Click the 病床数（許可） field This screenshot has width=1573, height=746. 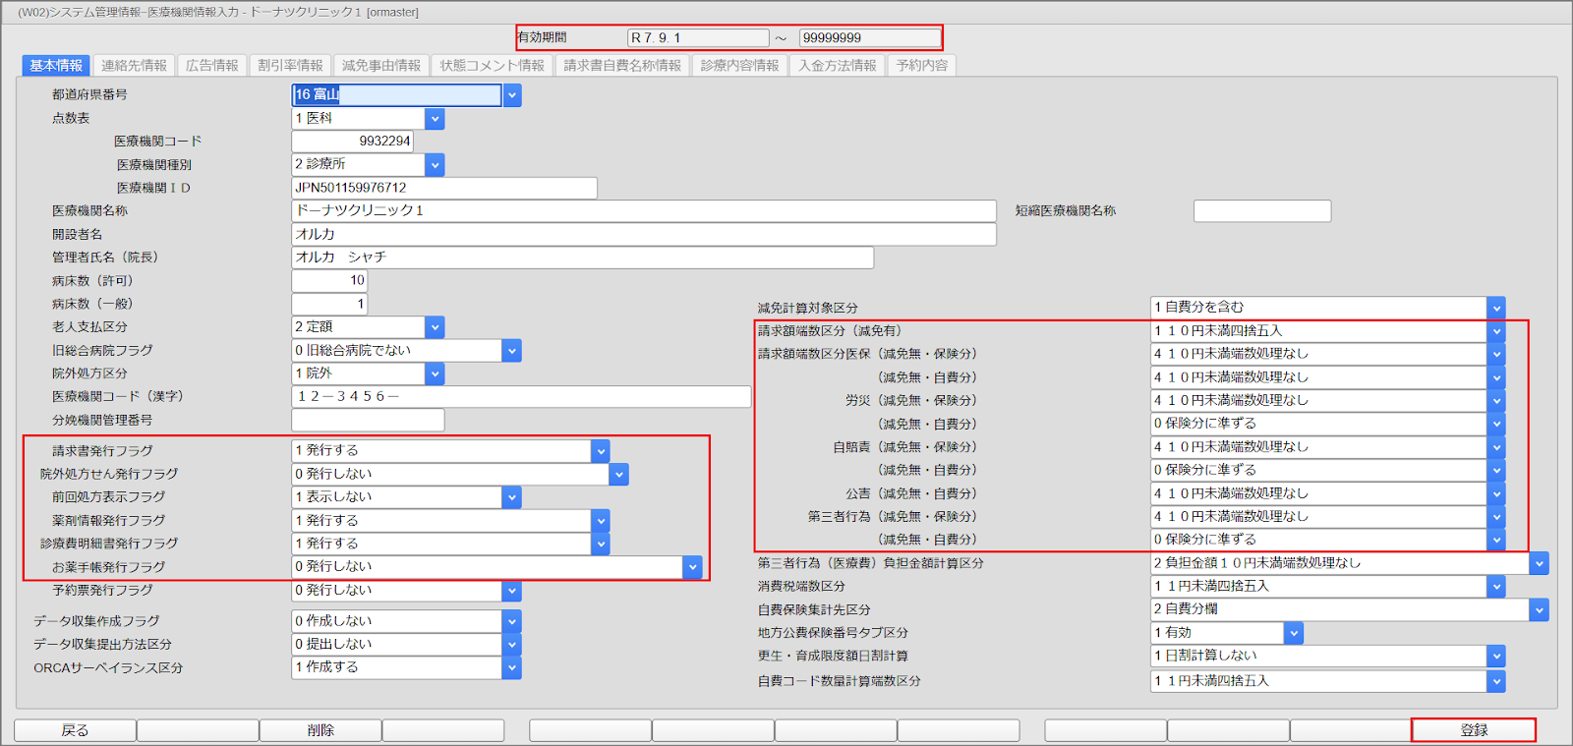point(329,281)
